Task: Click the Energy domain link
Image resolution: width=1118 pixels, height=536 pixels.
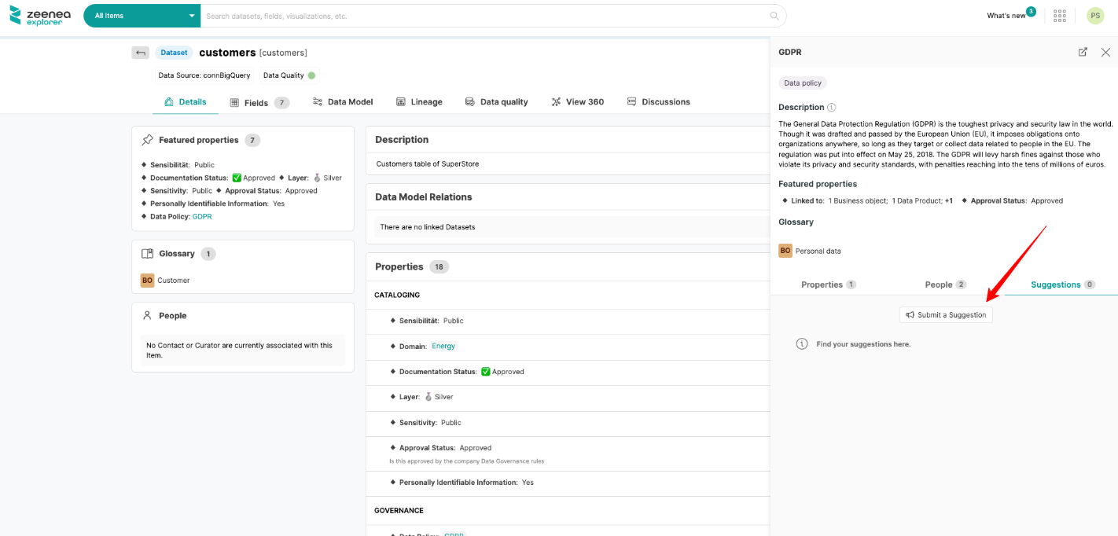Action: [x=443, y=346]
